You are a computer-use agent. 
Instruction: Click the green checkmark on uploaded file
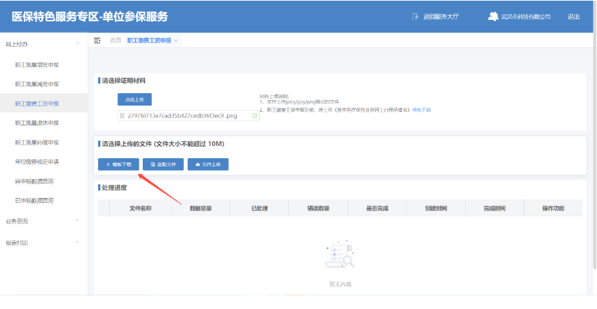[255, 116]
